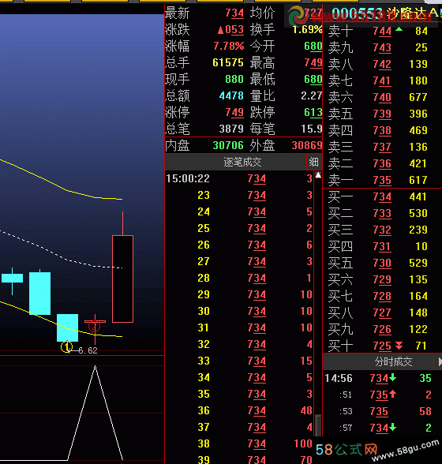
Task: Click the 细 detail button
Action: (314, 162)
